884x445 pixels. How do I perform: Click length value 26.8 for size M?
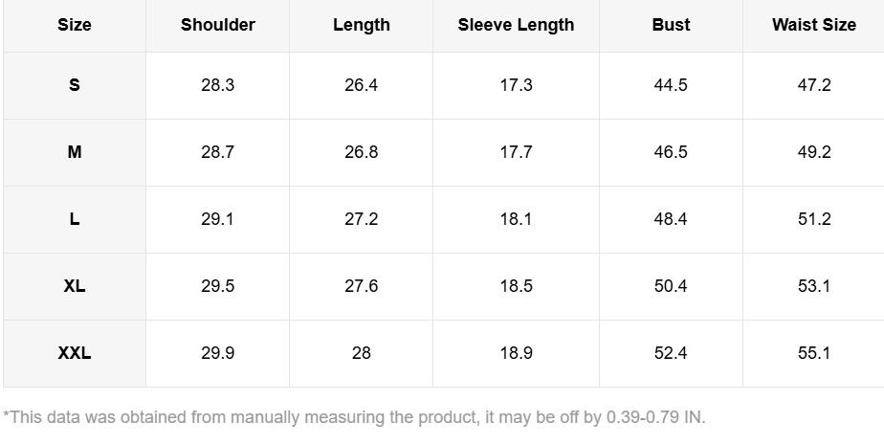pos(362,152)
